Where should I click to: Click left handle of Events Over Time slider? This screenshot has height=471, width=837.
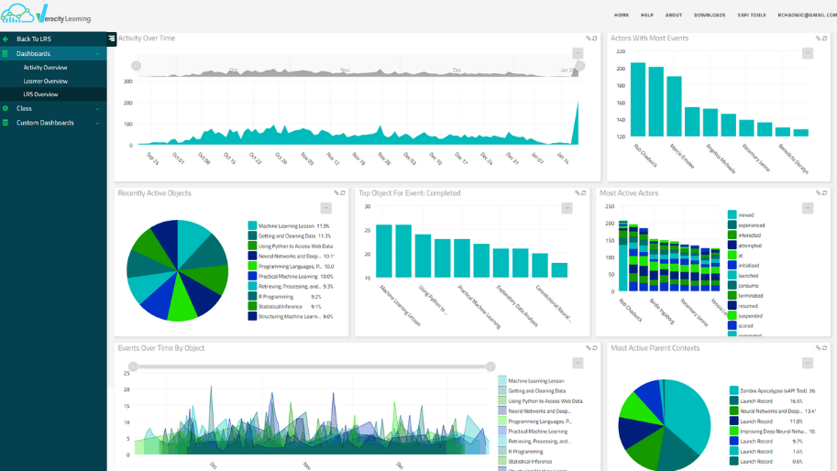pos(133,367)
